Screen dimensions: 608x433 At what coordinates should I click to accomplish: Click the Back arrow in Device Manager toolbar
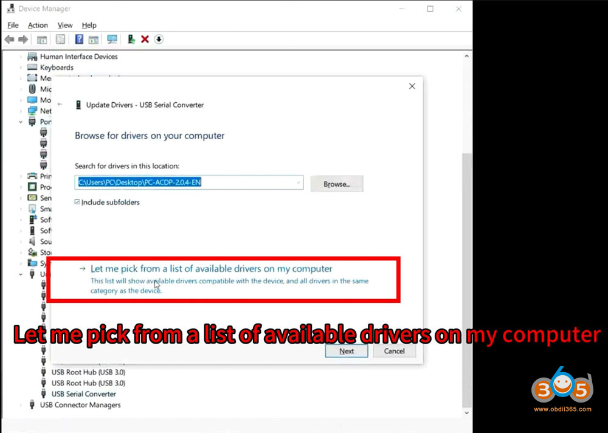tap(9, 40)
